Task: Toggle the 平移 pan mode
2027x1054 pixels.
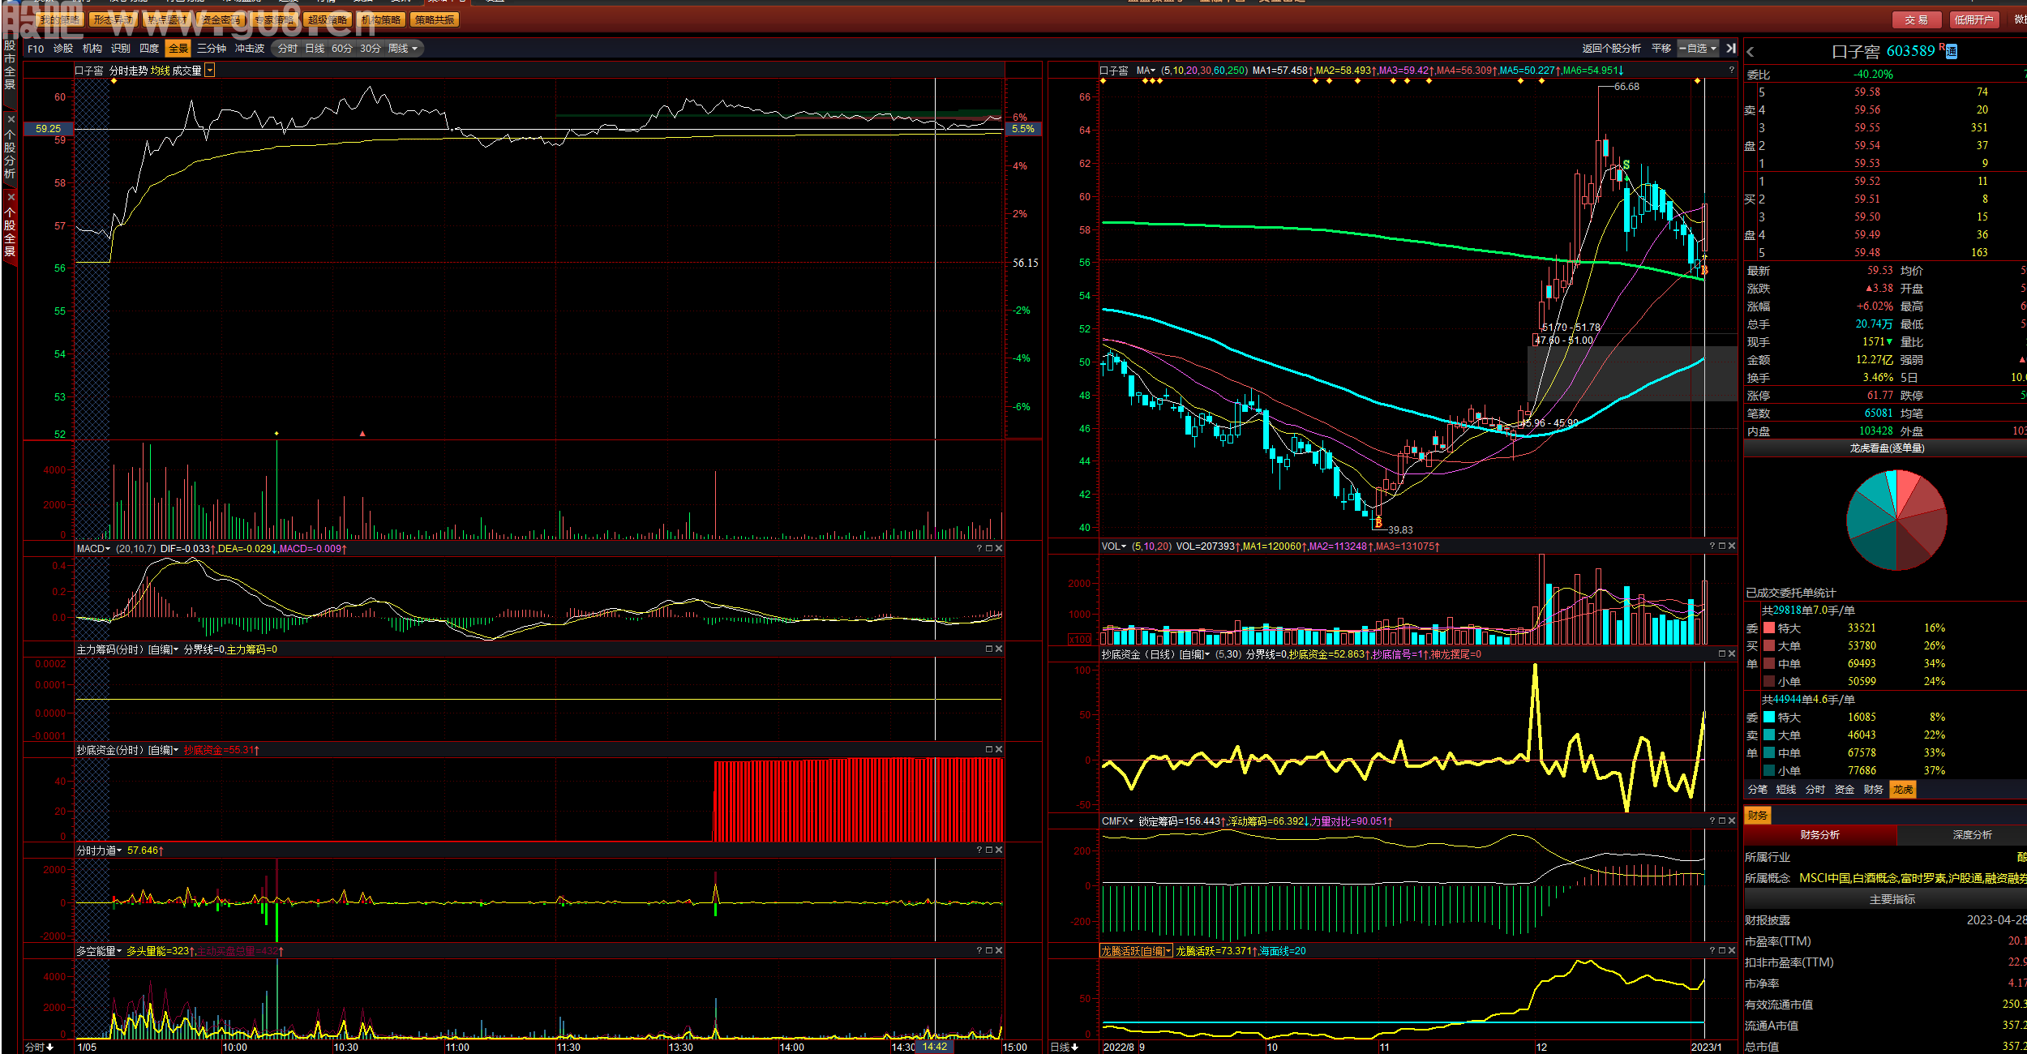Action: [1661, 49]
